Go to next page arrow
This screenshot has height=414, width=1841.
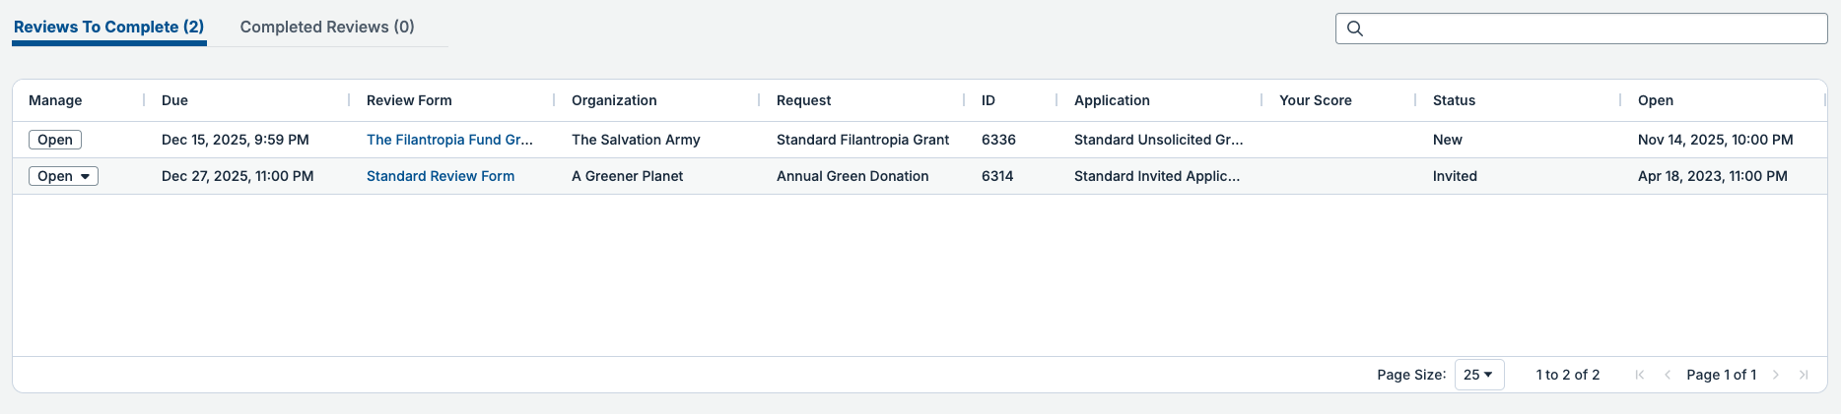click(1776, 375)
